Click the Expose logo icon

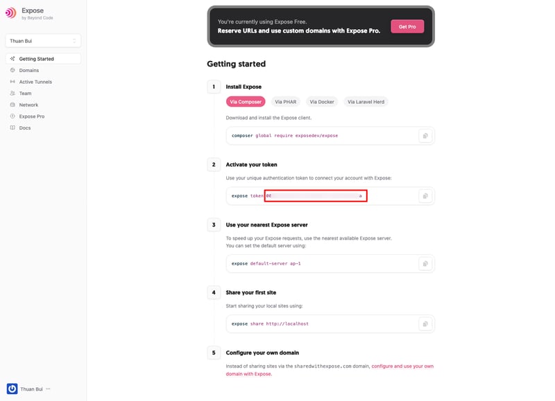[x=10, y=12]
